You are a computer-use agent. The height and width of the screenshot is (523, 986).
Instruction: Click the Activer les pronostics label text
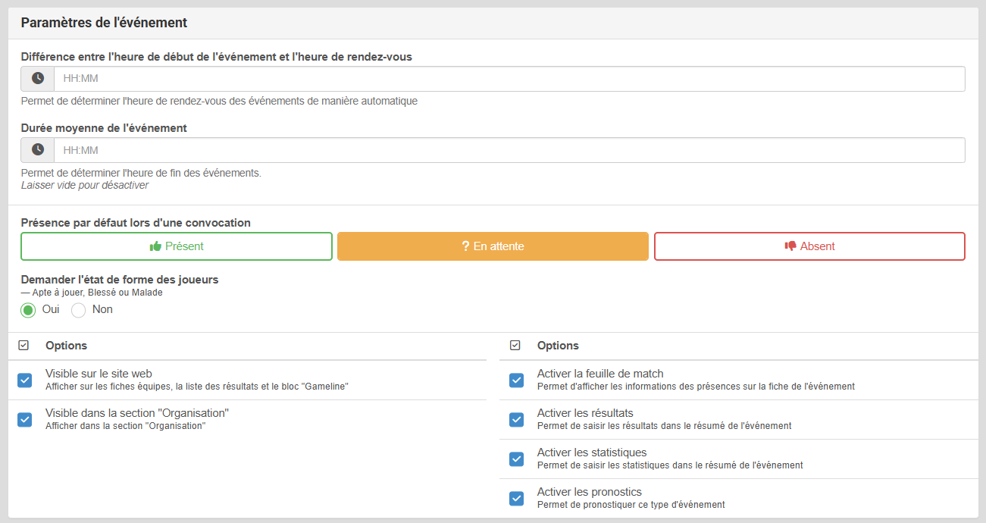pyautogui.click(x=589, y=492)
